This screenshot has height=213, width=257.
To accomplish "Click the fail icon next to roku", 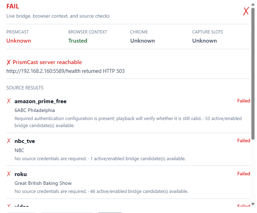I will [9, 174].
